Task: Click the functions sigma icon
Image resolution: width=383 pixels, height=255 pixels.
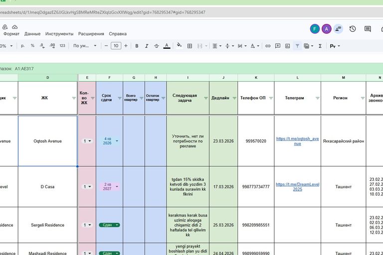Action: [307, 46]
